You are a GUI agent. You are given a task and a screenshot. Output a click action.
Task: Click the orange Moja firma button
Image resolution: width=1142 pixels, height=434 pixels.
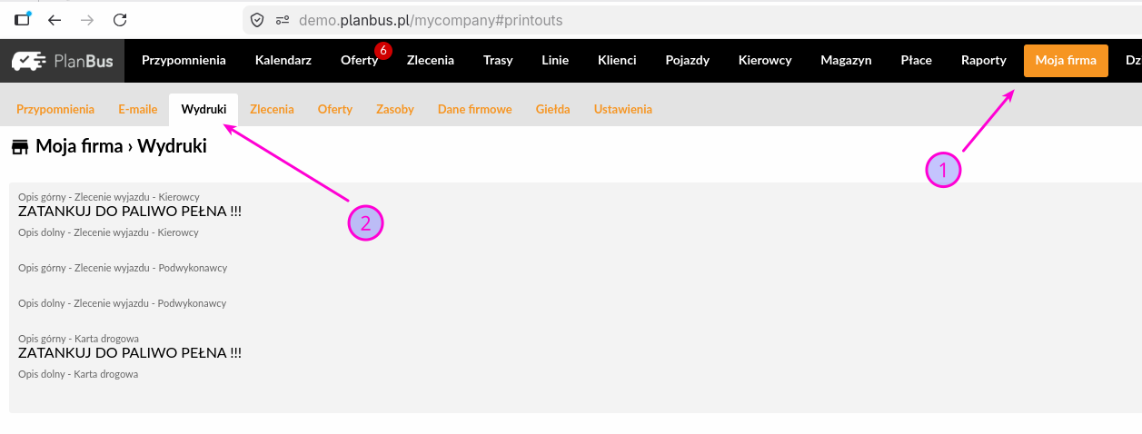tap(1066, 61)
